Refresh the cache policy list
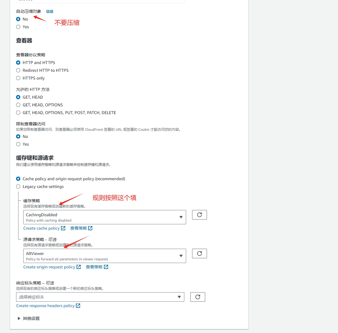Viewport: 338px width, 333px height. [x=200, y=215]
